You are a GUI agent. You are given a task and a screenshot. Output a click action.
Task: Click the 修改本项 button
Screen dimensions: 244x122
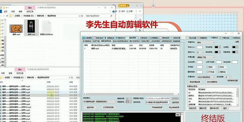[192, 108]
